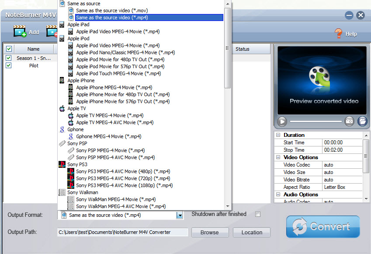Click the options panel scrollbar thumb

[366, 156]
